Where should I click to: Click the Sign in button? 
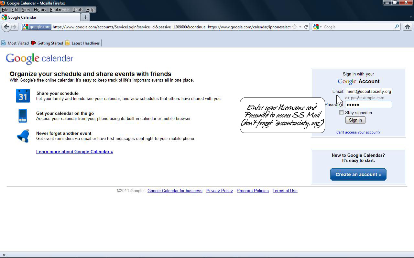355,120
